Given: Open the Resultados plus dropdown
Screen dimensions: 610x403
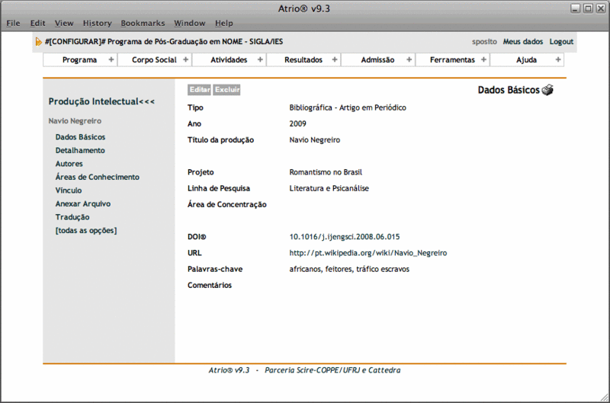Looking at the screenshot, I should click(x=334, y=60).
